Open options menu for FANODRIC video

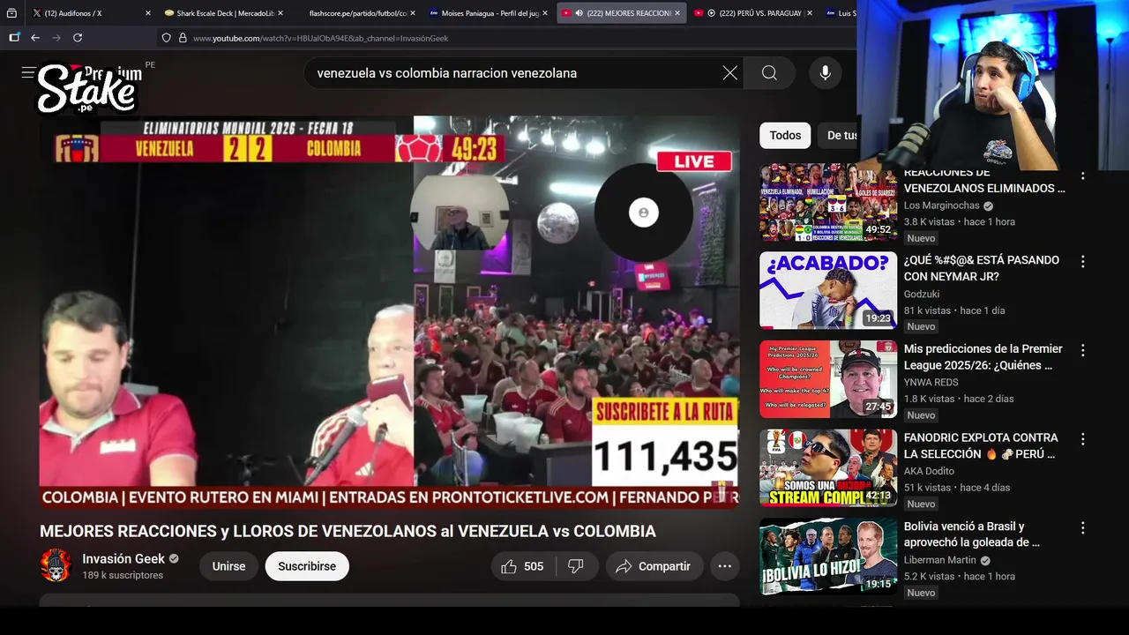point(1082,439)
